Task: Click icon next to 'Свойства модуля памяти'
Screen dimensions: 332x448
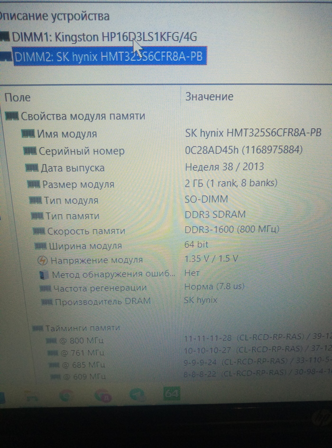Action: [12, 116]
